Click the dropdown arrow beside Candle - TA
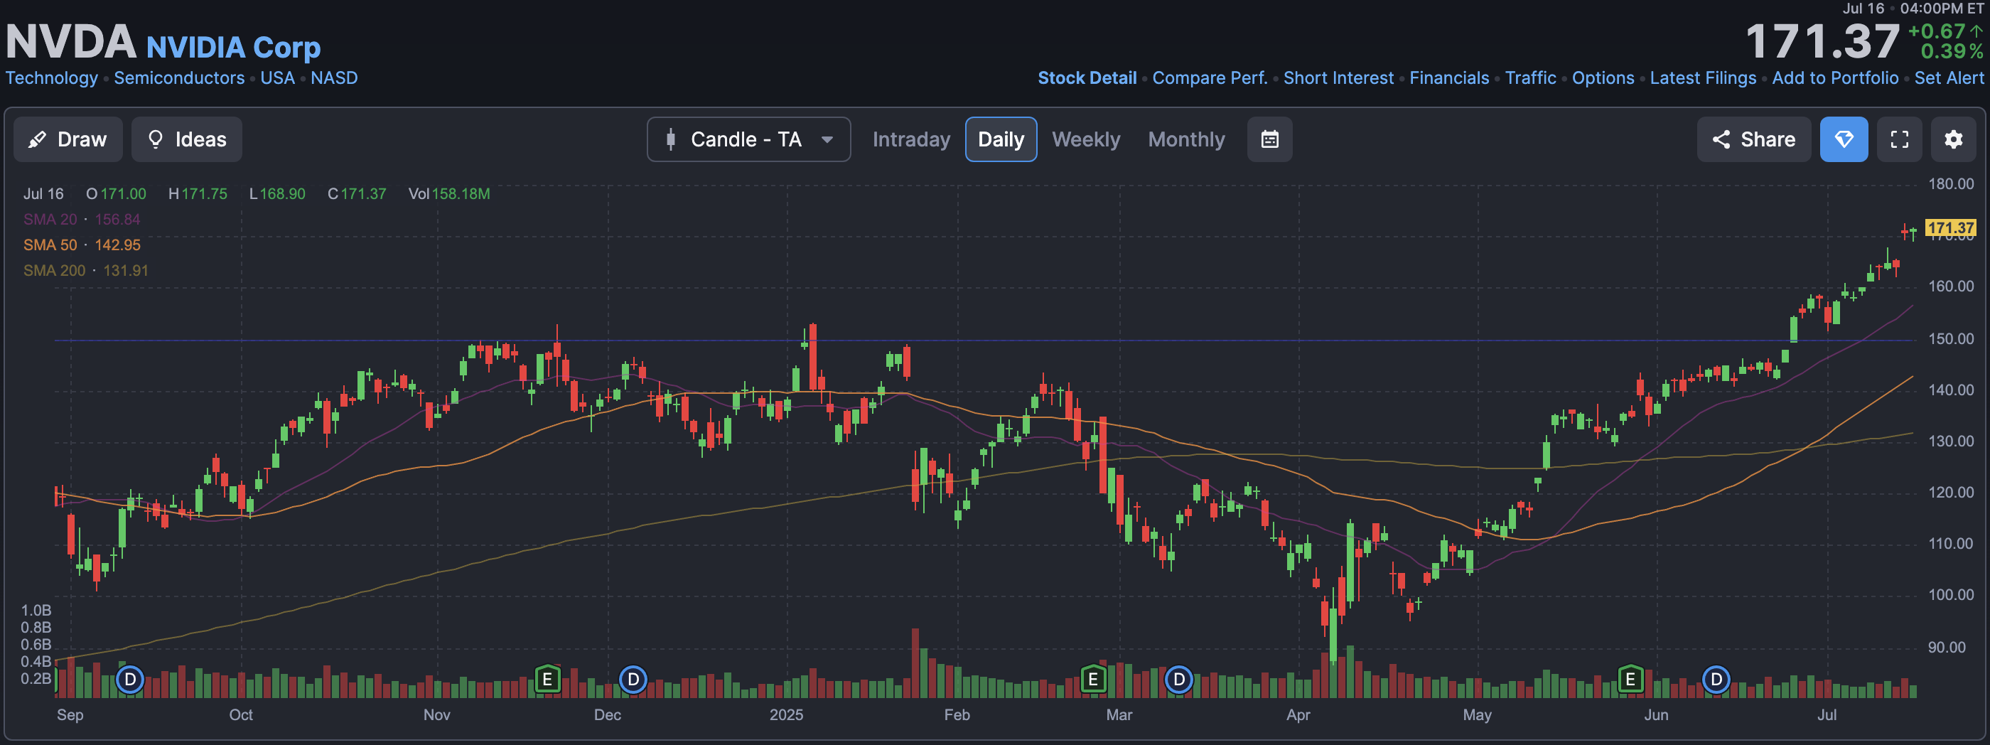 [827, 140]
